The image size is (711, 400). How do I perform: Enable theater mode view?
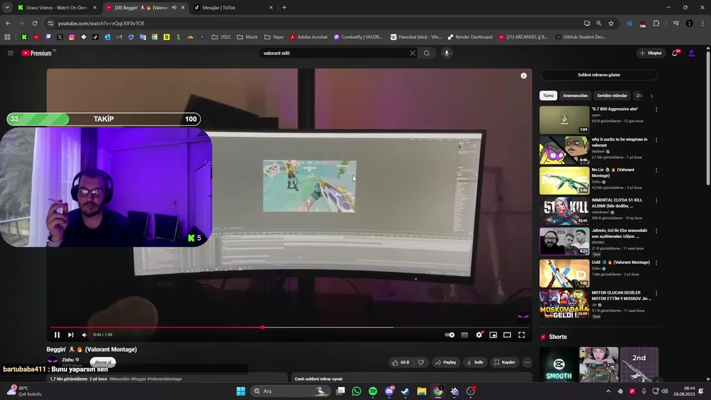(507, 335)
